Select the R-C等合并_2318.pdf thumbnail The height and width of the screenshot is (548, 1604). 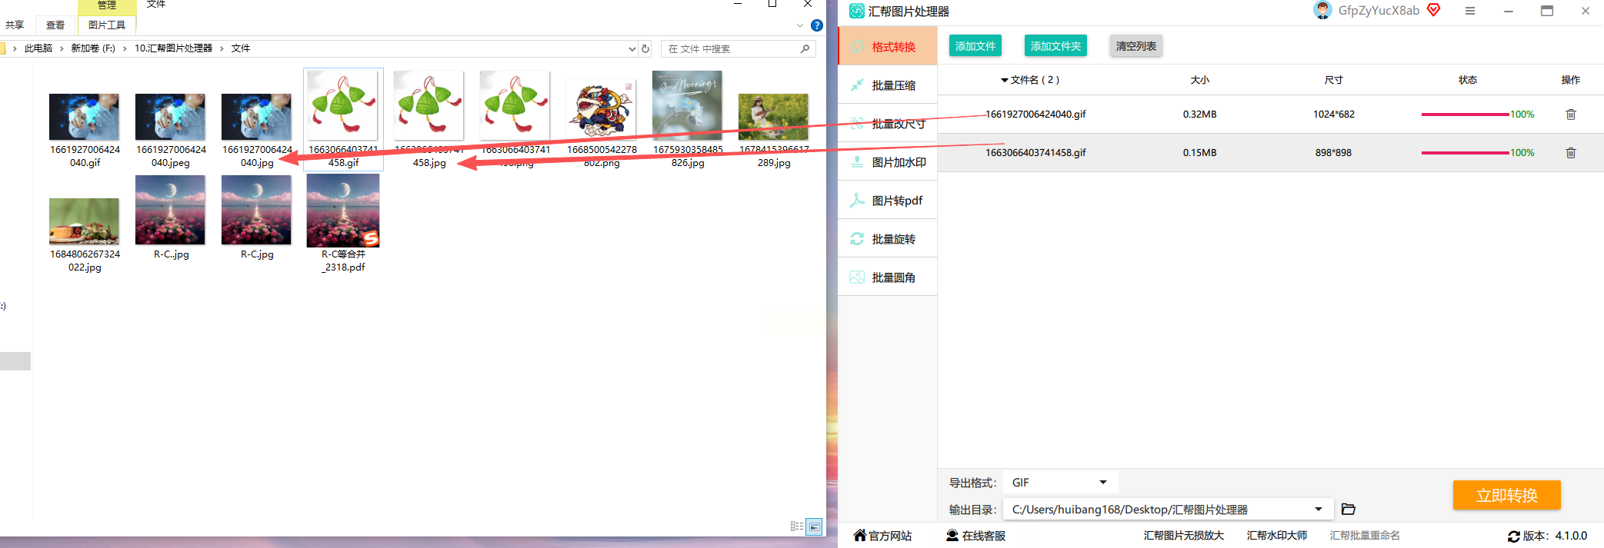343,211
